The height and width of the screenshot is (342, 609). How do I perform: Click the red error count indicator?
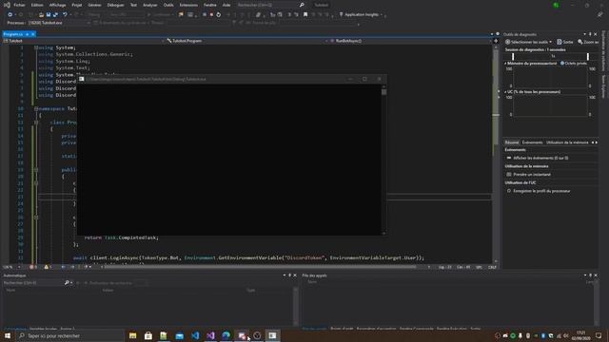coord(33,267)
